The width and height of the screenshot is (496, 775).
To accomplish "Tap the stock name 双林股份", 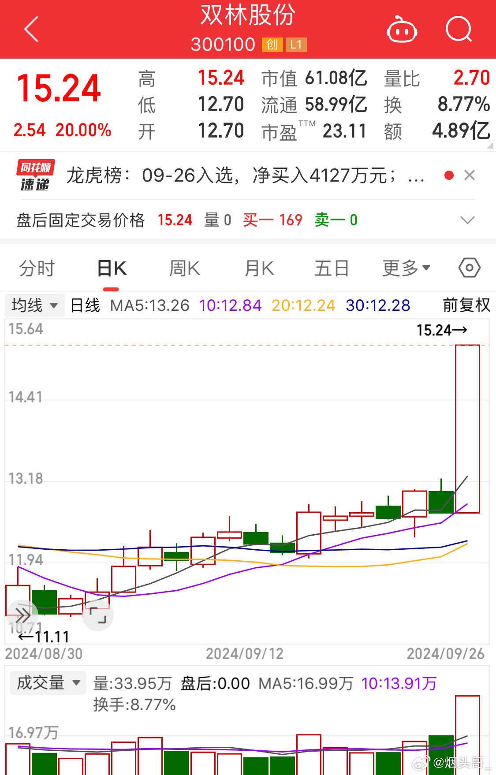I will pos(248,15).
